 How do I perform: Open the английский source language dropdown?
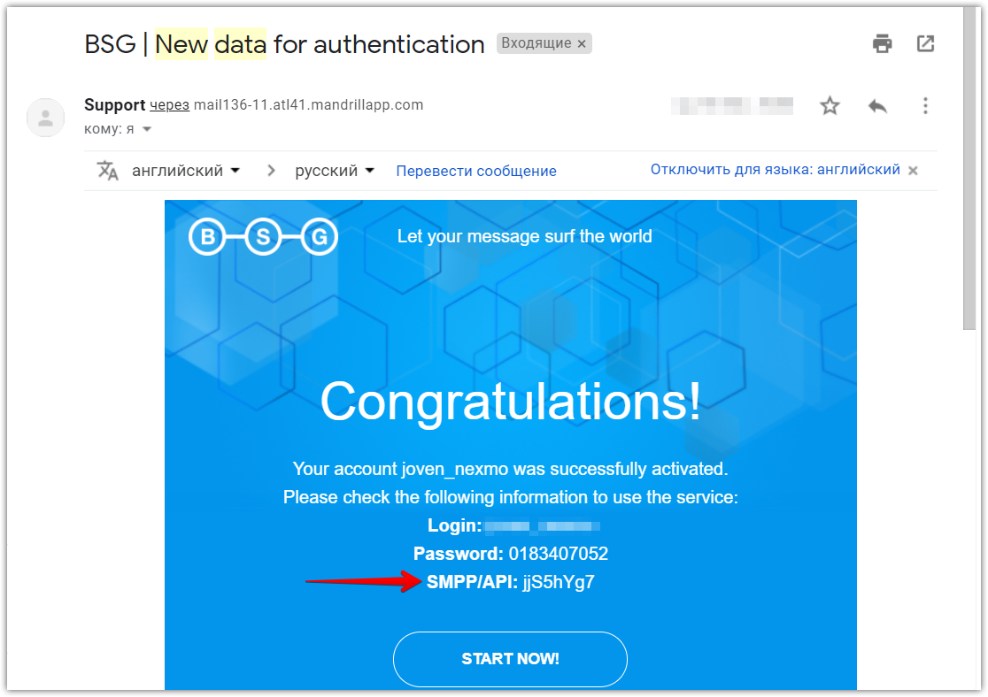(185, 171)
